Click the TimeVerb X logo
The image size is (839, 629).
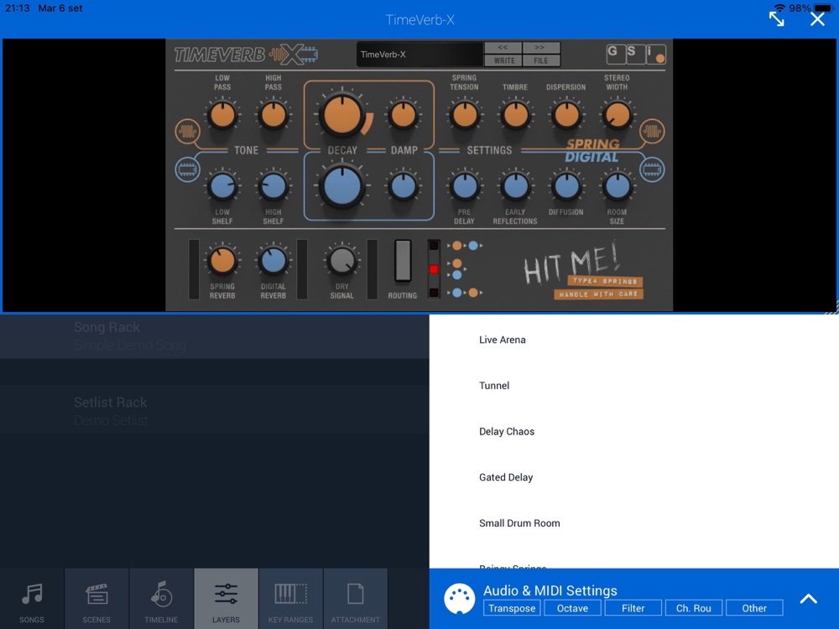pos(246,54)
